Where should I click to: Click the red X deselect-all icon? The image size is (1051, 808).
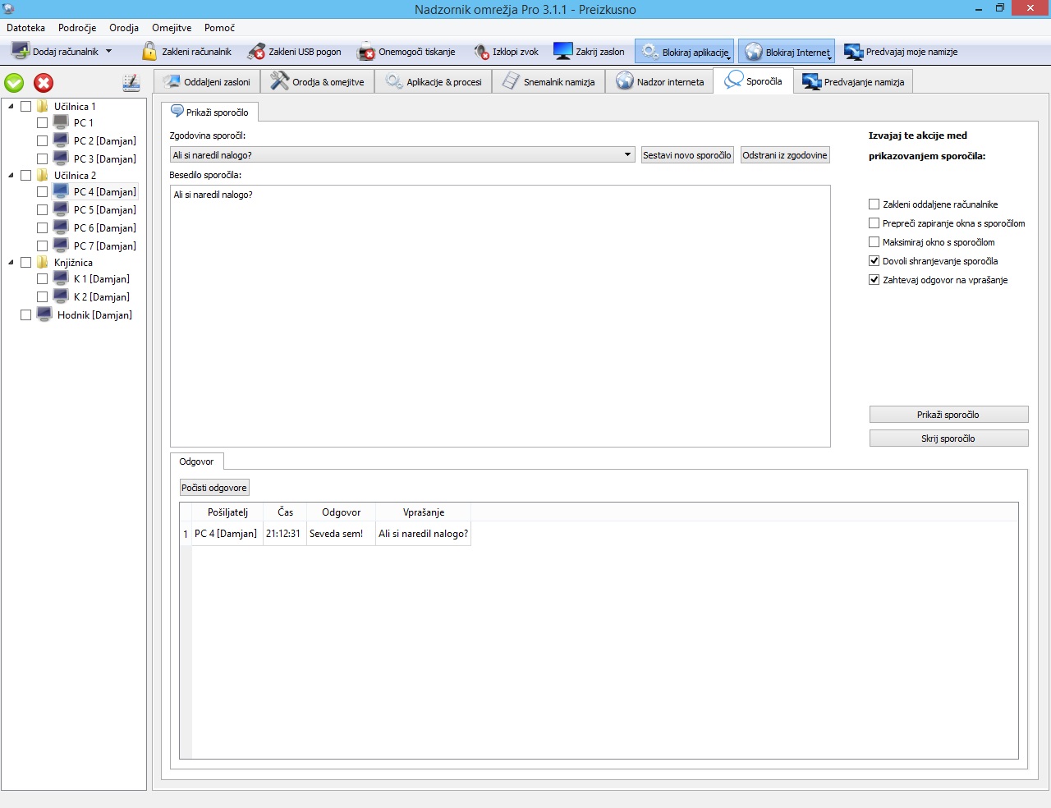[44, 83]
